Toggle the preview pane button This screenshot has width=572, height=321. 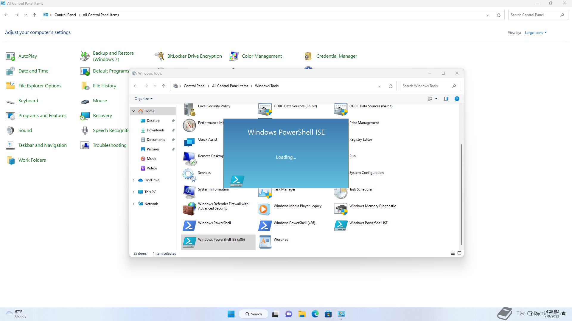[x=446, y=99]
